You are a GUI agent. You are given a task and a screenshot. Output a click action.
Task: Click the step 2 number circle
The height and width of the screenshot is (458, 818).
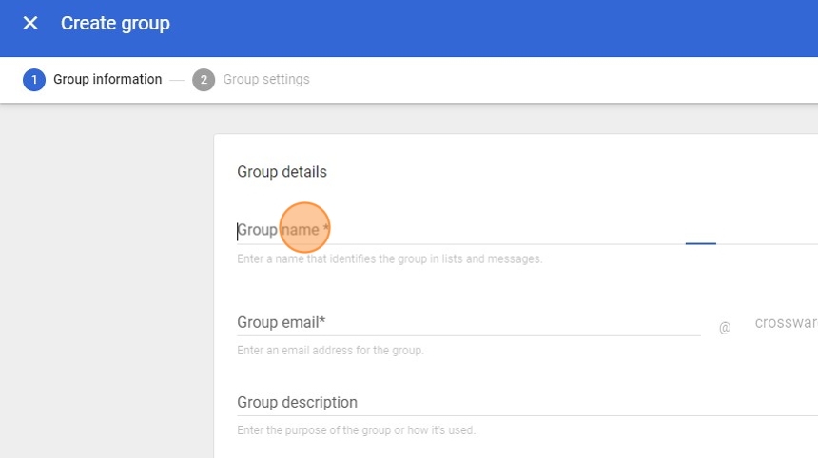pyautogui.click(x=204, y=80)
